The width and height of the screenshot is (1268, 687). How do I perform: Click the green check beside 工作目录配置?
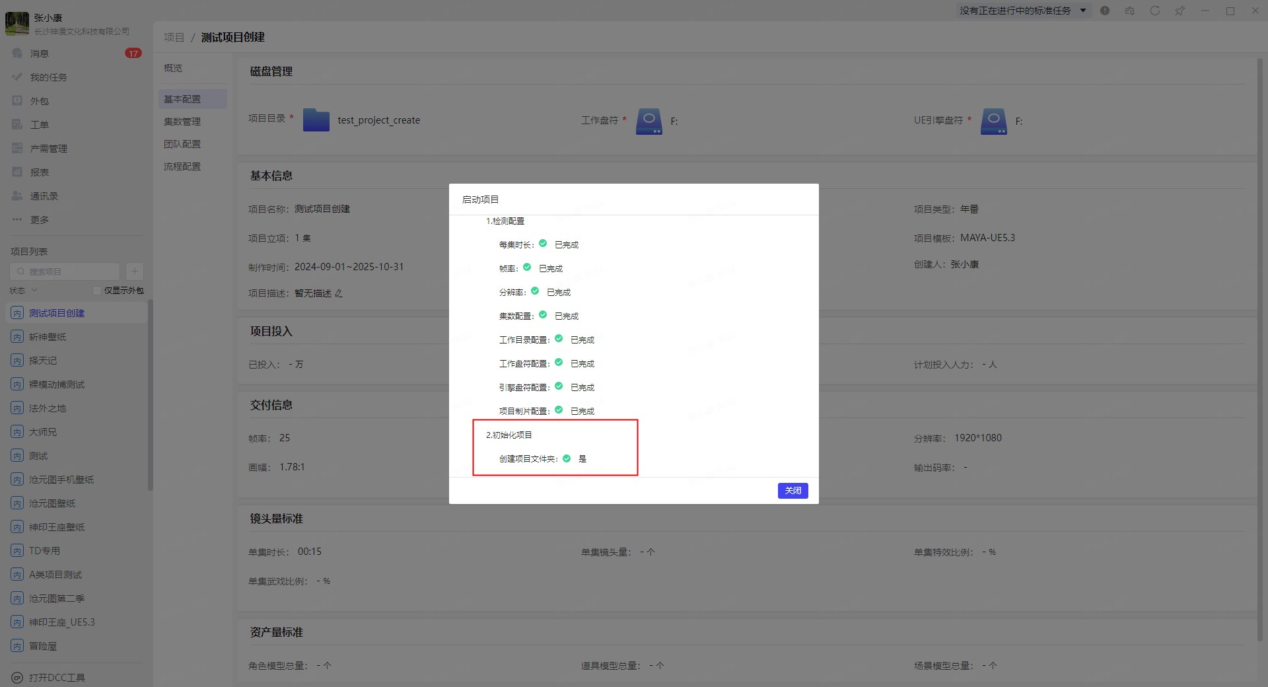click(559, 339)
